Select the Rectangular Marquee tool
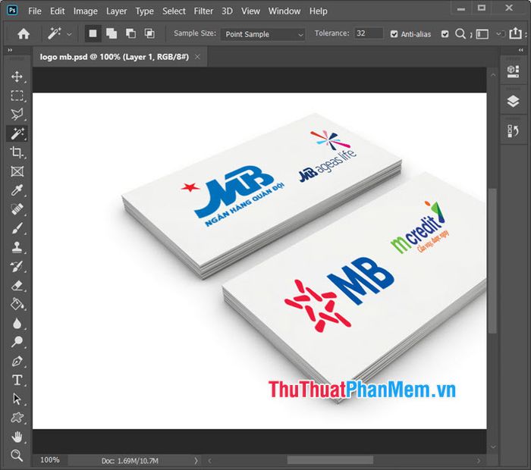The height and width of the screenshot is (470, 531). click(17, 96)
